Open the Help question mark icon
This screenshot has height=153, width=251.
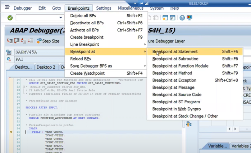(182, 18)
